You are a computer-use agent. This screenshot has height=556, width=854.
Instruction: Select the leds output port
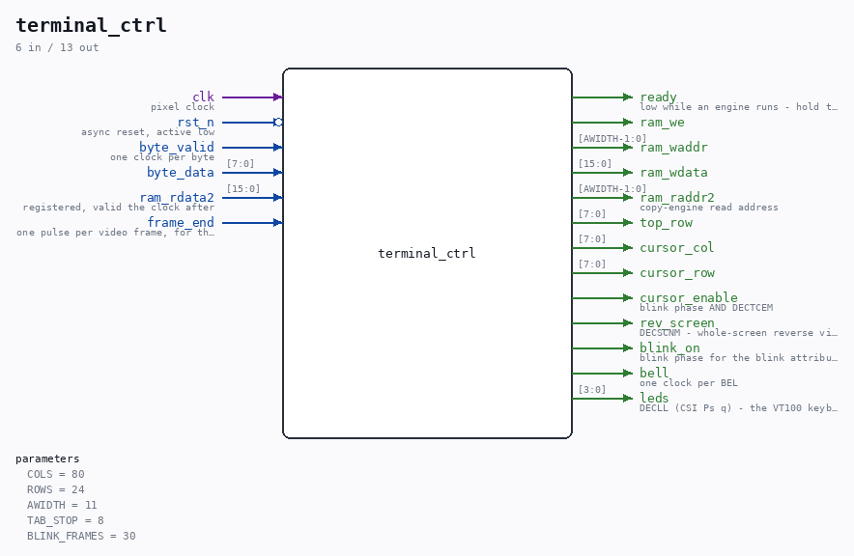[x=654, y=398]
